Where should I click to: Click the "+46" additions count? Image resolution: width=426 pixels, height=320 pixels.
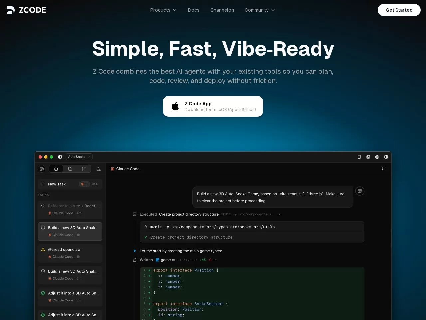tap(203, 260)
